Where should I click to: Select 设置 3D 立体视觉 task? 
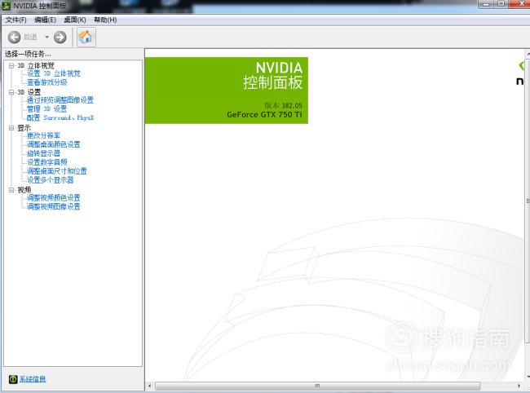pos(53,73)
